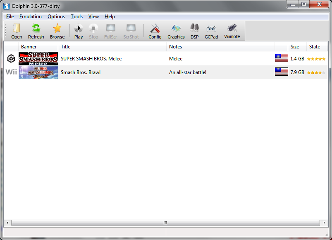Select the Smash Bros. Brawl banner
Screen dimensions: 332x240
pyautogui.click(x=38, y=72)
